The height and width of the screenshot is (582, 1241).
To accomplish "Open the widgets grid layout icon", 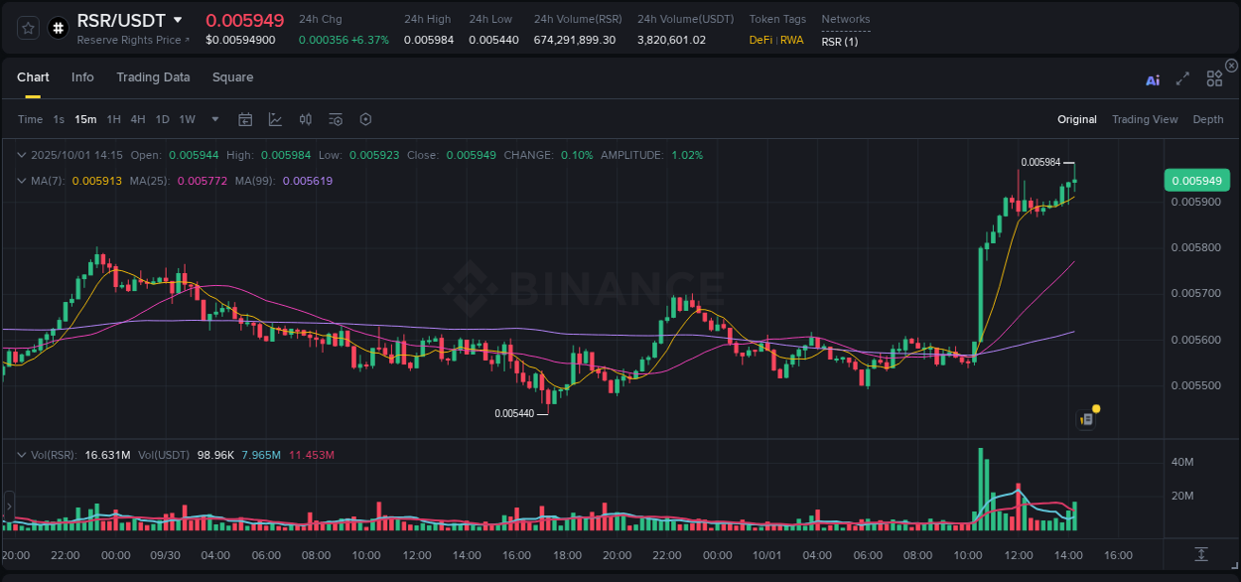I will click(x=1214, y=79).
